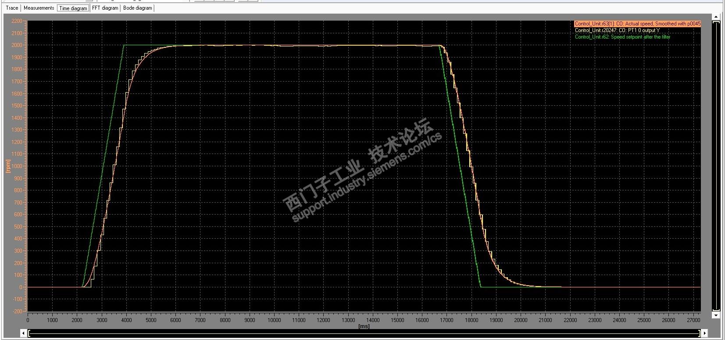Open the Measurements tab

click(x=39, y=8)
